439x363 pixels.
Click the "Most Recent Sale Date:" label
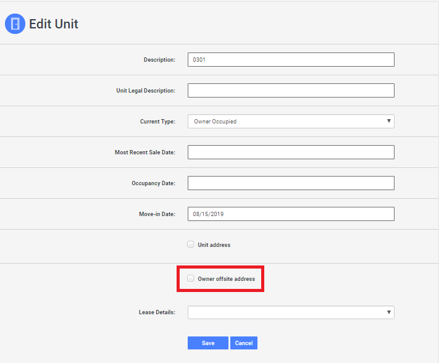point(145,152)
